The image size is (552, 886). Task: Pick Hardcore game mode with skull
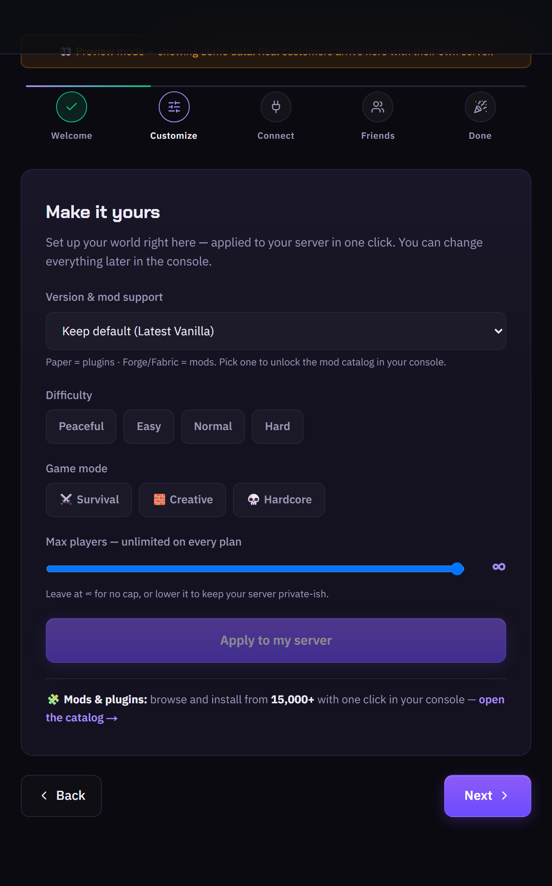(279, 500)
